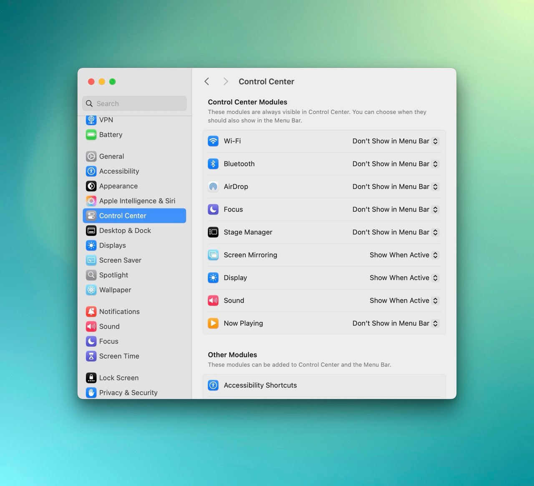This screenshot has height=486, width=534.
Task: Click the AirDrop module icon
Action: [x=213, y=187]
